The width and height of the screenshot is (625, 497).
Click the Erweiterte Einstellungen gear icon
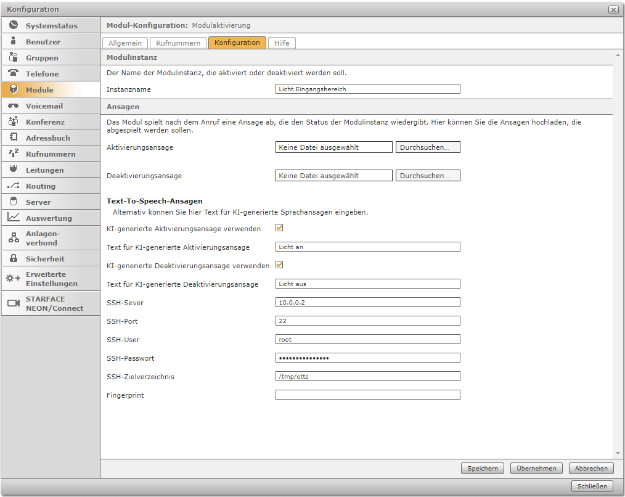click(13, 279)
